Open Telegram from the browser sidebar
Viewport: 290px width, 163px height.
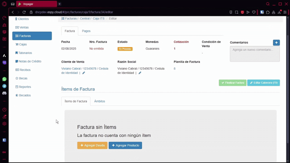(x=4, y=86)
